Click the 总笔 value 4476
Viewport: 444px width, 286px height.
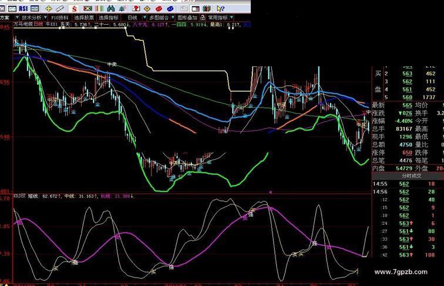tap(405, 160)
